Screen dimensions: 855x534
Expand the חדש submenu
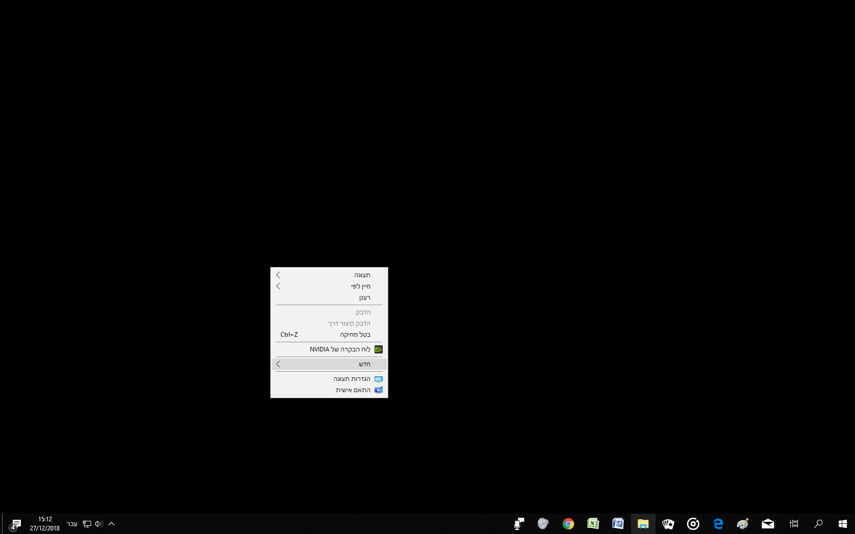329,364
